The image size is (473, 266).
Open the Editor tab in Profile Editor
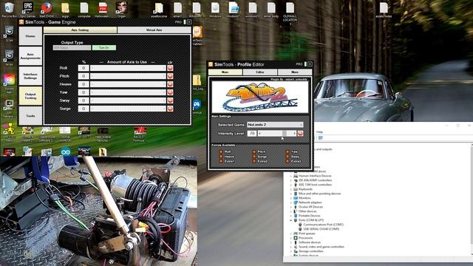pos(260,72)
